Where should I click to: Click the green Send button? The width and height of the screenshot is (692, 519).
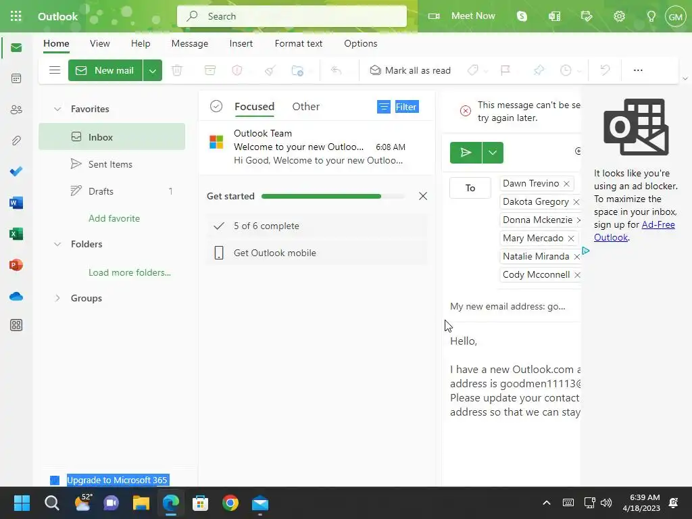pos(466,153)
